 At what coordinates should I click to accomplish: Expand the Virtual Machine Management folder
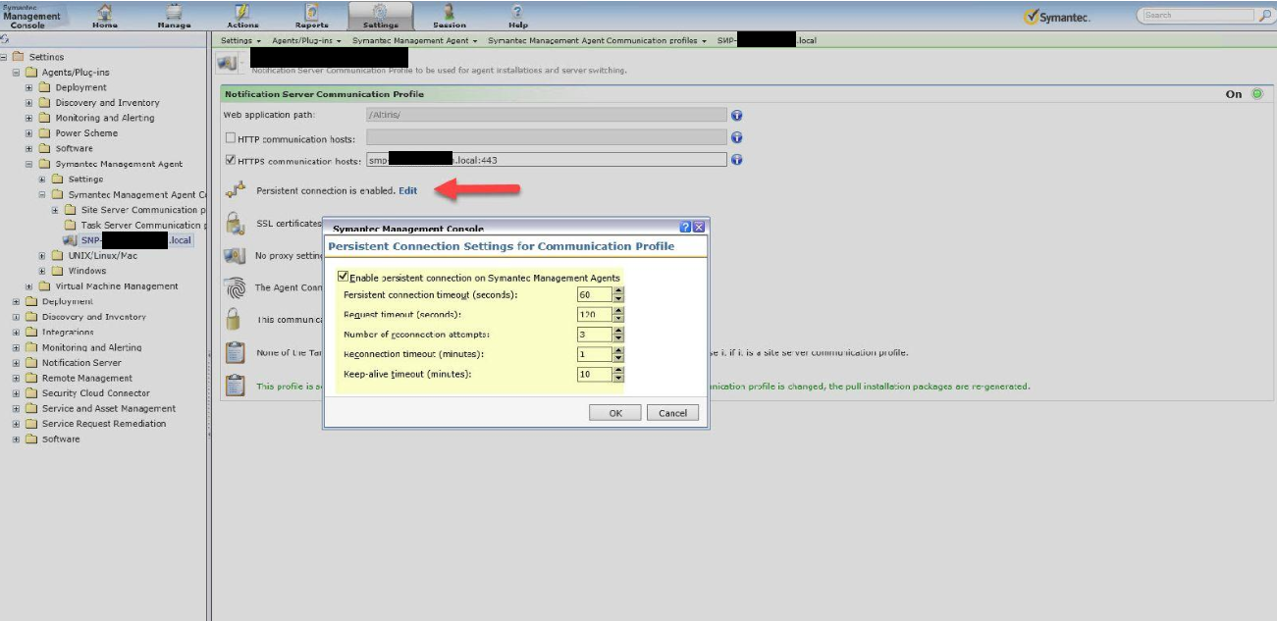pos(29,286)
